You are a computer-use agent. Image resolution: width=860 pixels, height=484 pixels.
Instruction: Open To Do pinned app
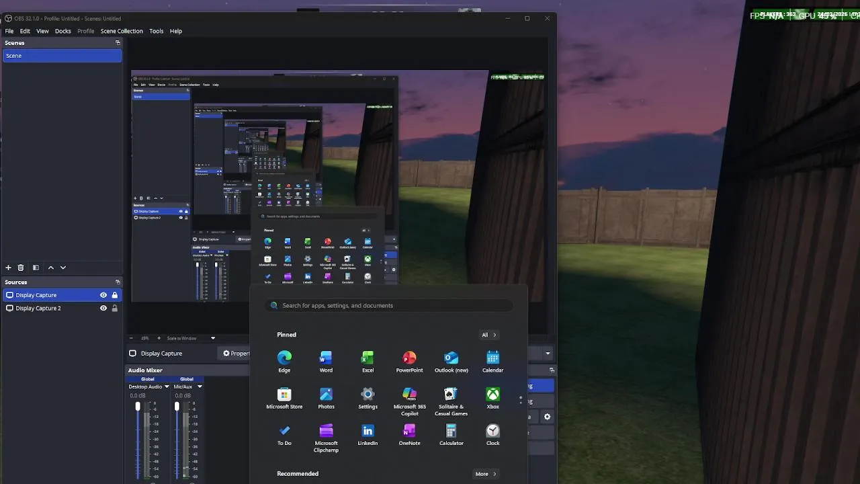coord(284,434)
